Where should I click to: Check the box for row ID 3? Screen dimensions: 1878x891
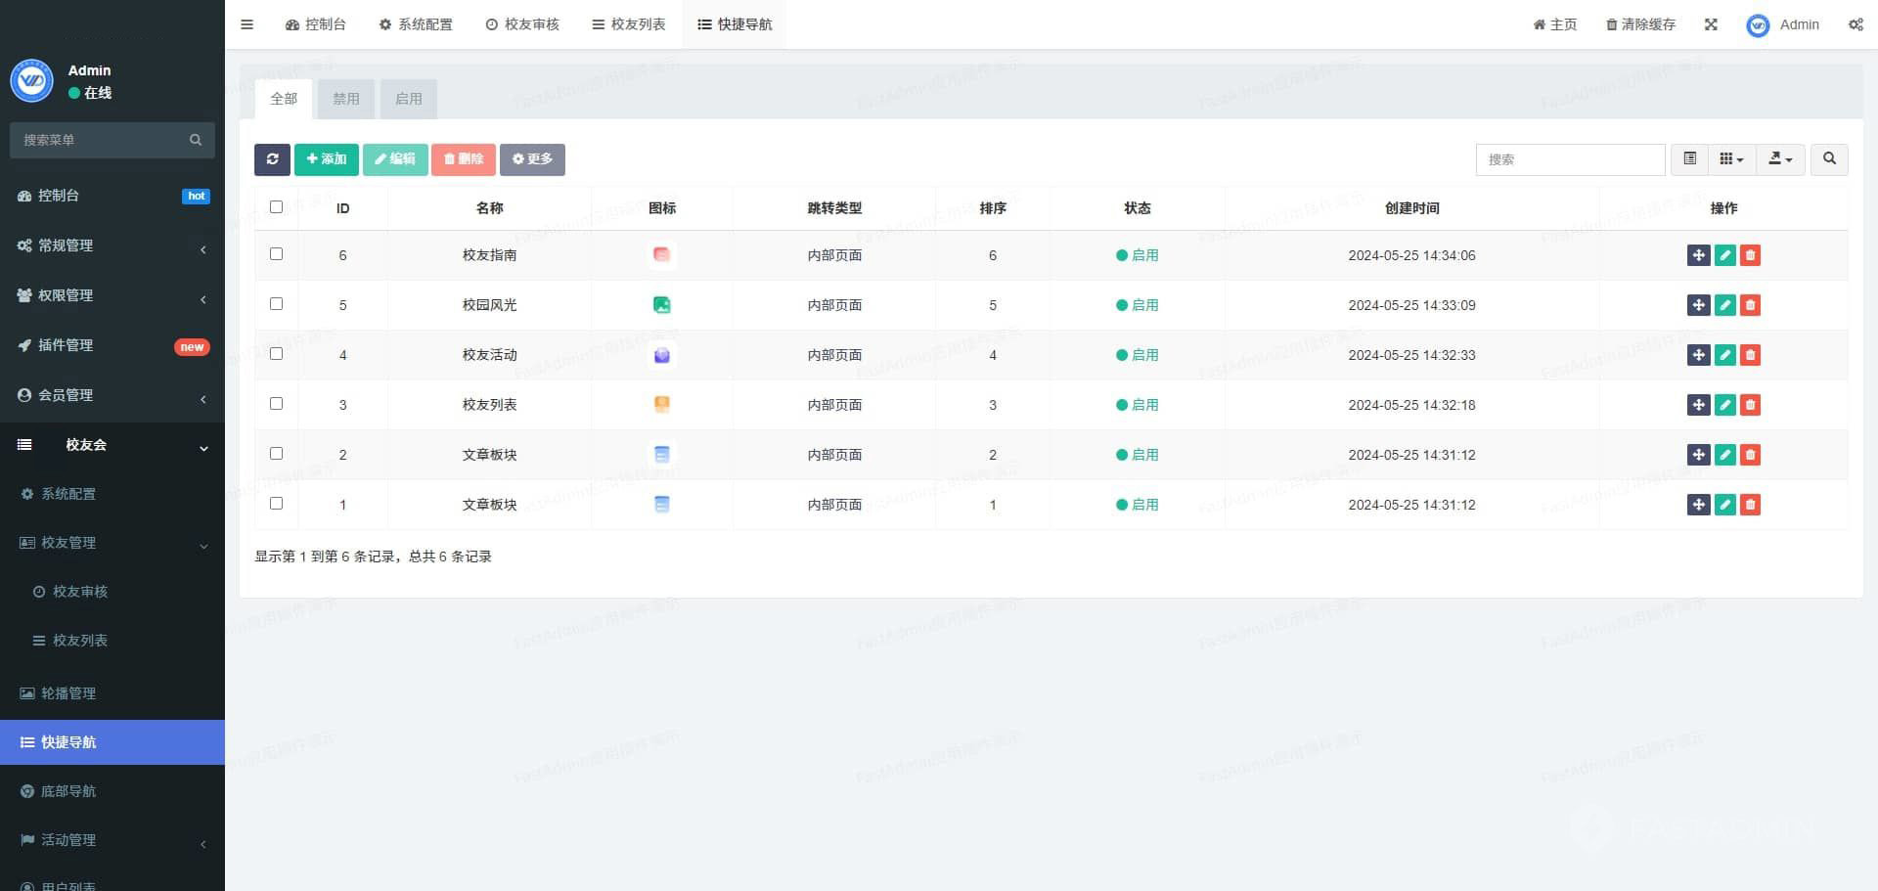(x=276, y=403)
